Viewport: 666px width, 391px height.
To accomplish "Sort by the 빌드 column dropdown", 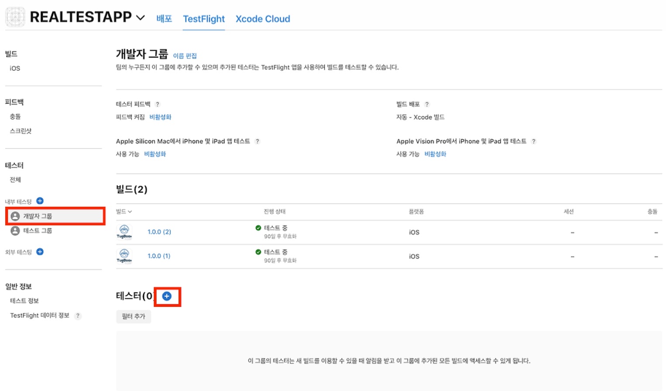I will 124,212.
